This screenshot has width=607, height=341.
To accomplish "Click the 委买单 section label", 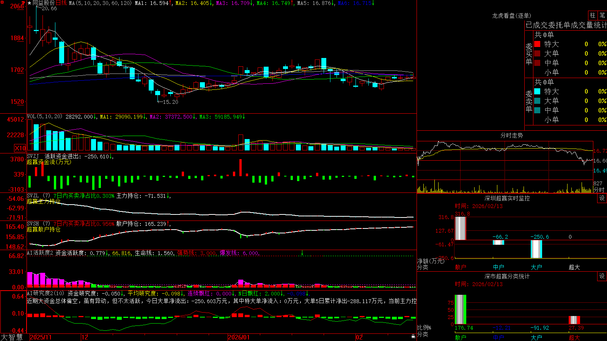I will pos(529,54).
